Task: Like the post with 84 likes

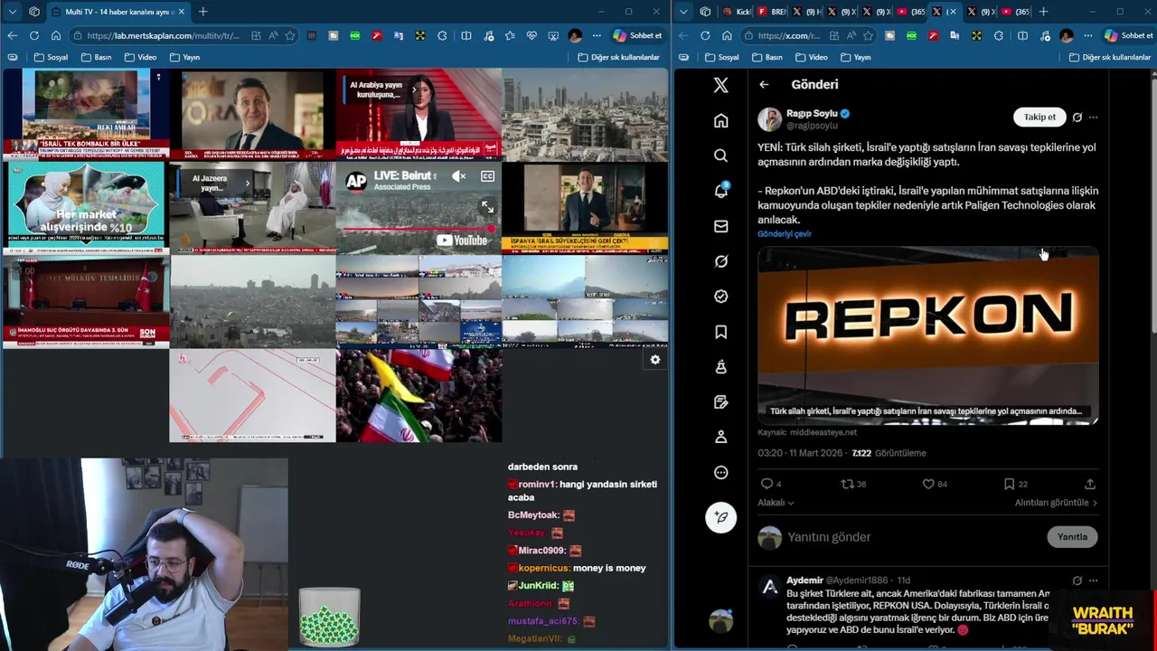Action: tap(927, 484)
